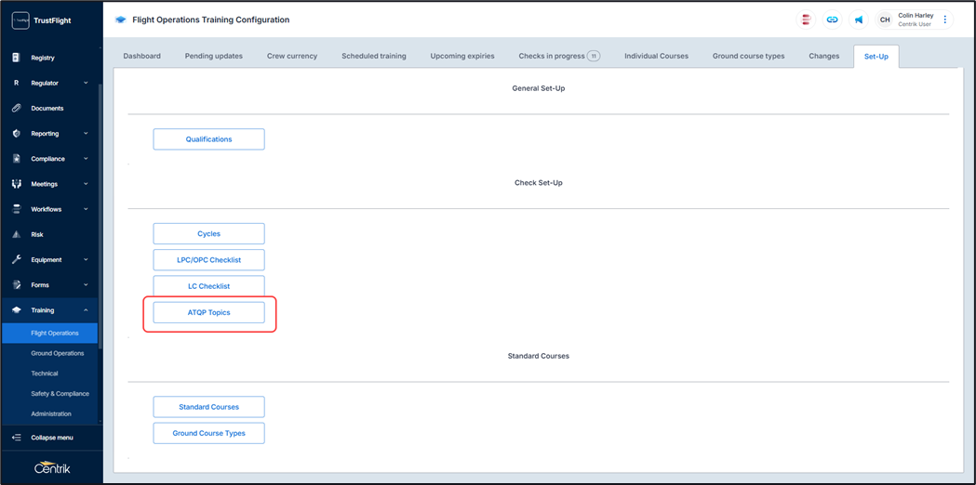This screenshot has width=976, height=485.
Task: Open the LPC/OPC Checklist button
Action: tap(209, 260)
